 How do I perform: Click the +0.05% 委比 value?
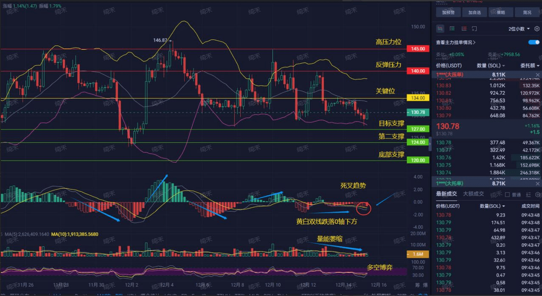(x=457, y=54)
